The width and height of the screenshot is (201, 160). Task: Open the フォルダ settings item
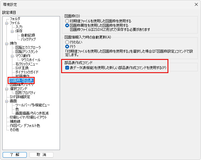tap(15, 19)
